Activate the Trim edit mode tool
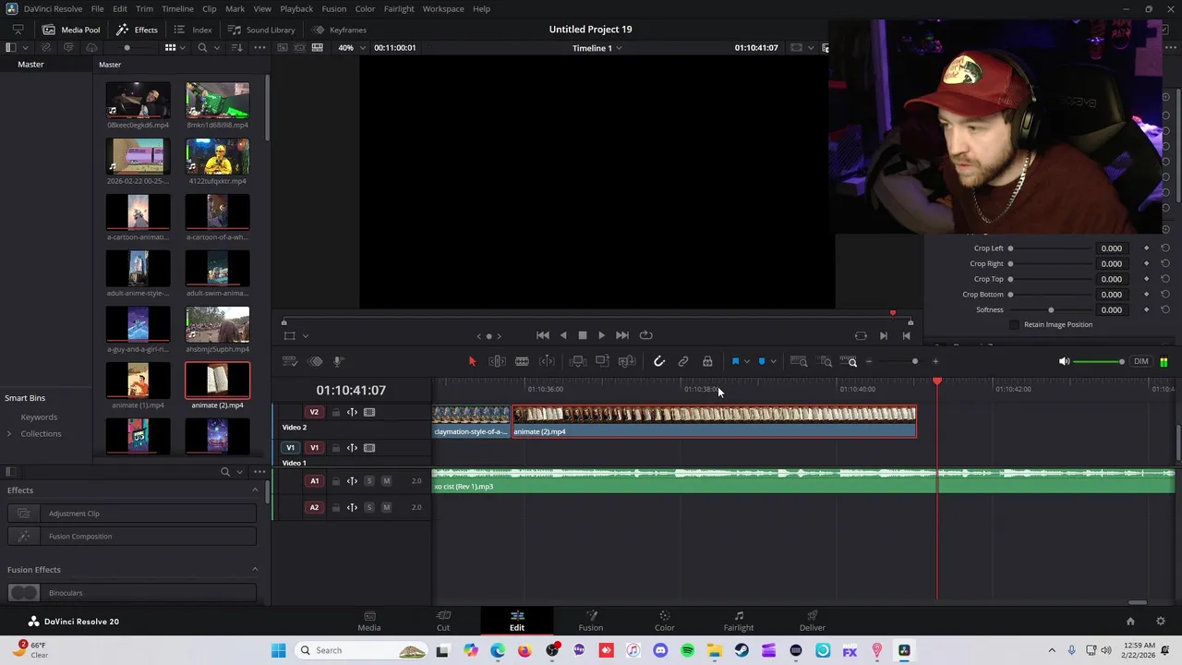The width and height of the screenshot is (1182, 665). [497, 361]
